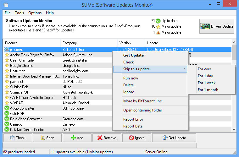Click the warning icon next to µTorrent
Image resolution: width=239 pixels, height=157 pixels.
pos(7,50)
